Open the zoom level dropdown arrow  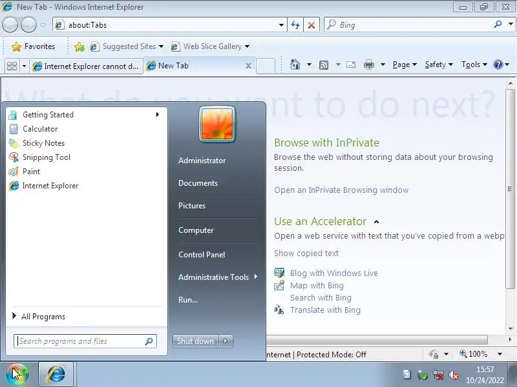tap(500, 354)
